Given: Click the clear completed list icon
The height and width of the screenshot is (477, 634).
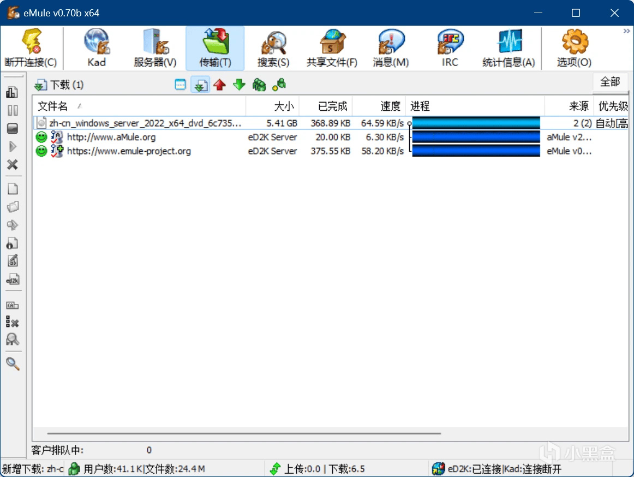Looking at the screenshot, I should coord(13,323).
